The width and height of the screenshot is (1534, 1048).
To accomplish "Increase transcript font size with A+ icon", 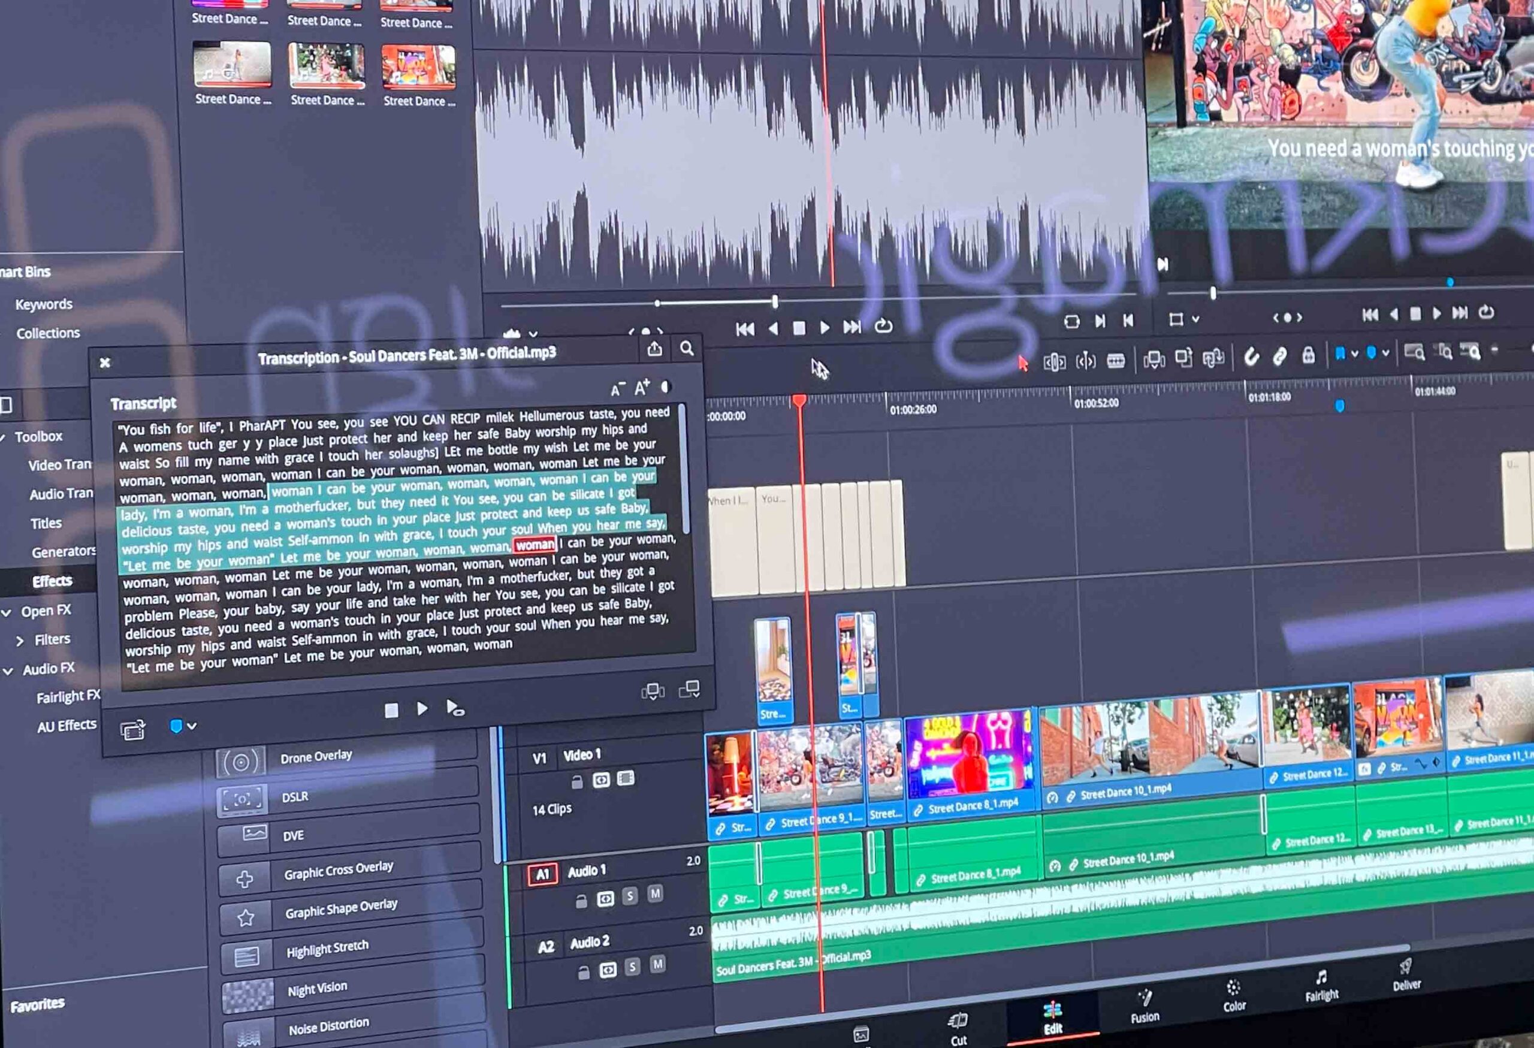I will click(x=642, y=388).
